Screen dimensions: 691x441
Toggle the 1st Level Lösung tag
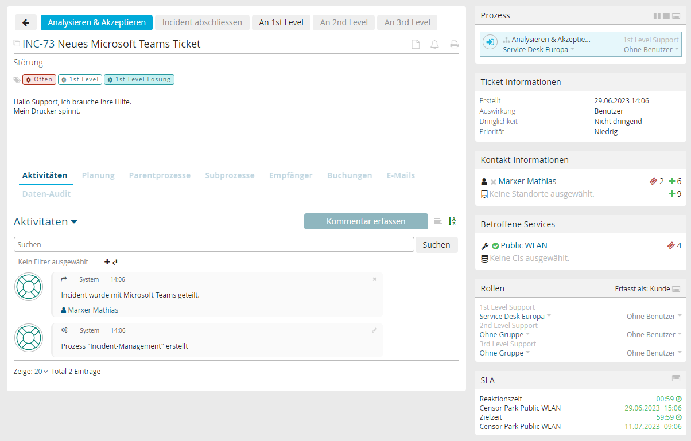click(x=139, y=80)
